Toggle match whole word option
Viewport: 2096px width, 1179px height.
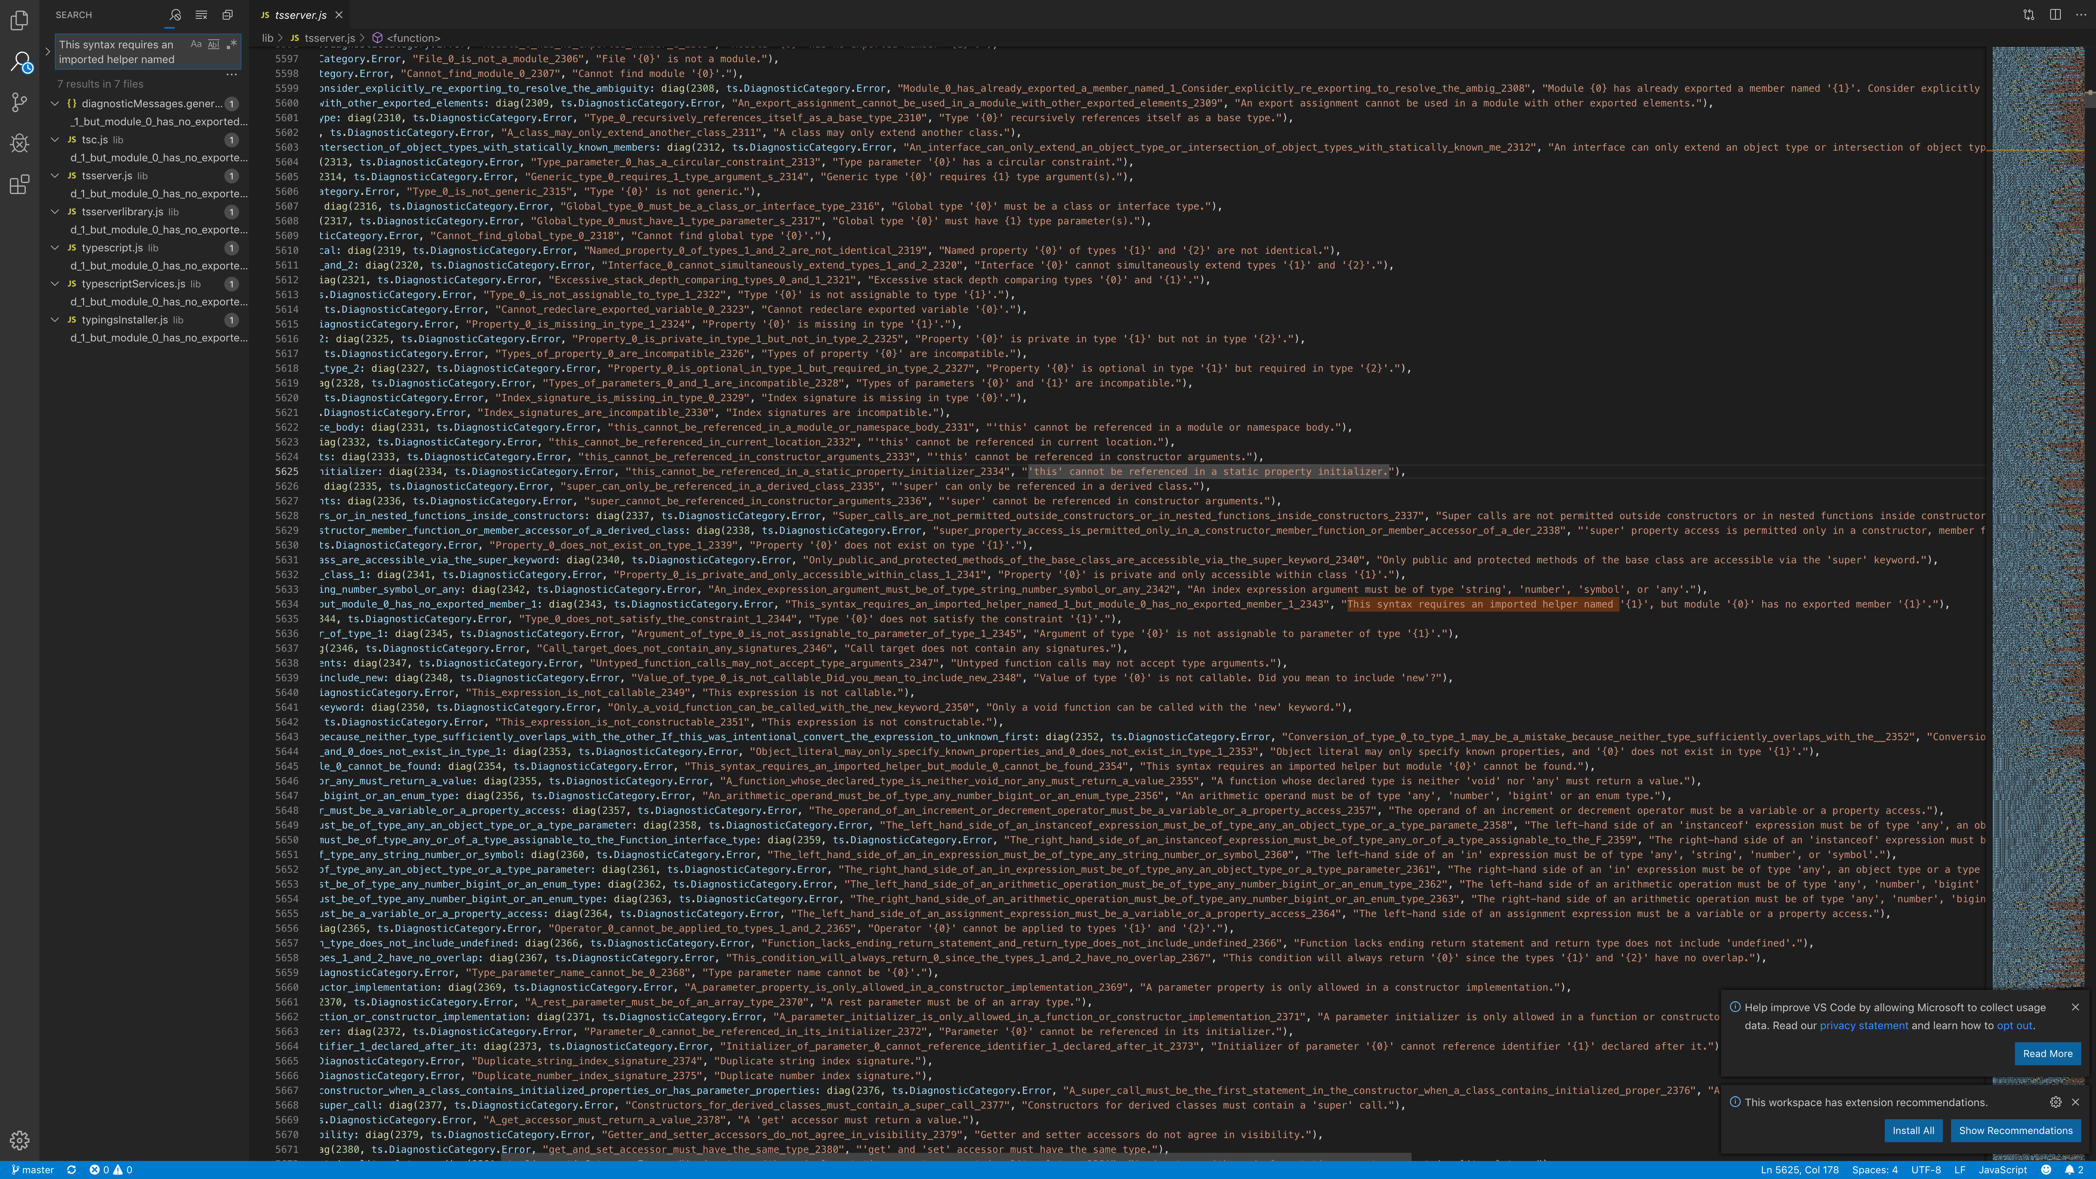click(213, 44)
